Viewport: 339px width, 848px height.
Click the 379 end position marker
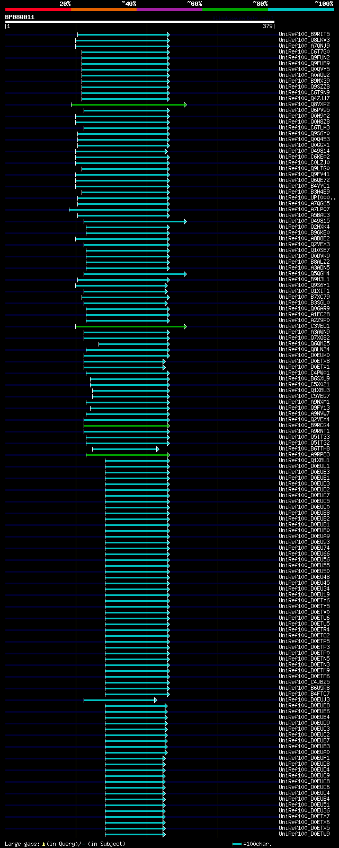(267, 26)
